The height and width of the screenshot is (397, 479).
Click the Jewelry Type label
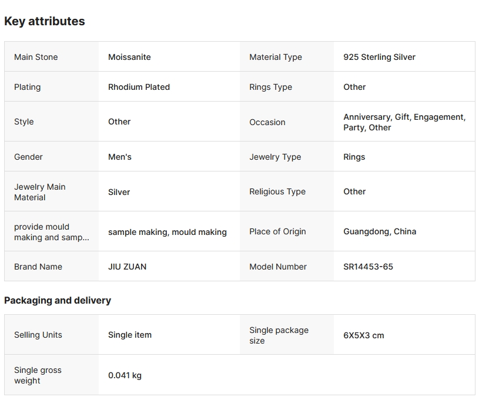coord(275,157)
